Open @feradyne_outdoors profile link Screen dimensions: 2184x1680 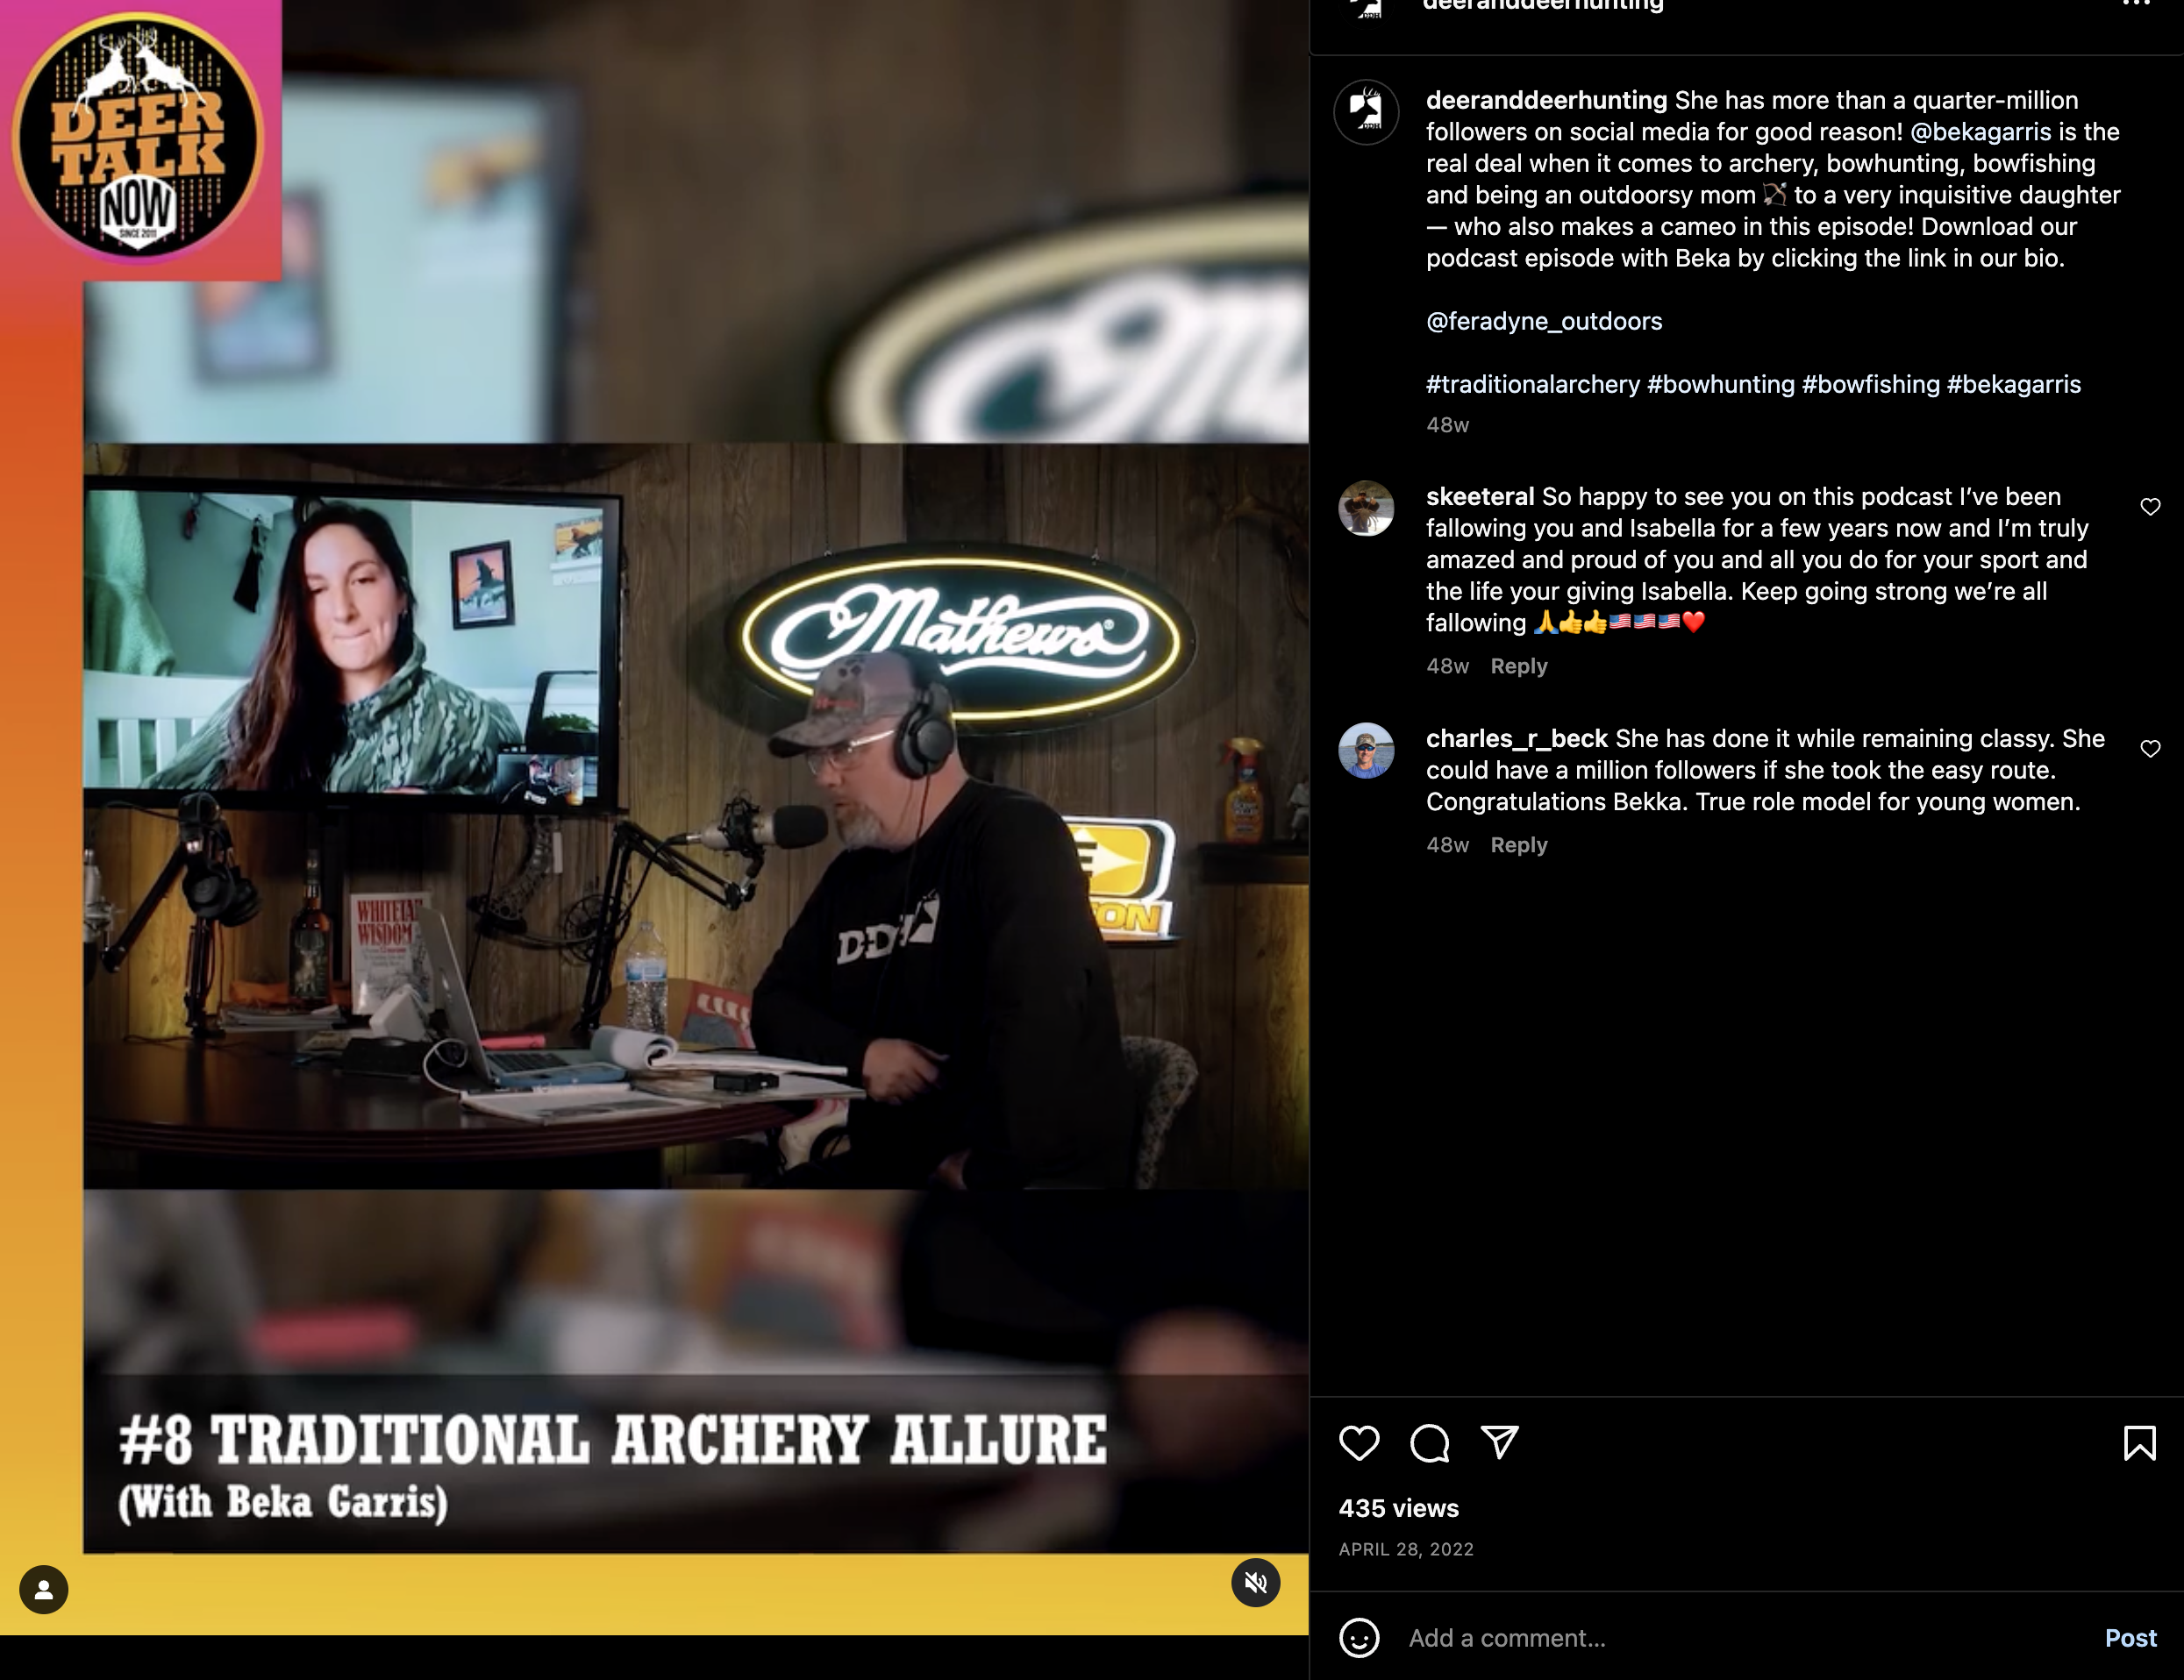click(1543, 321)
